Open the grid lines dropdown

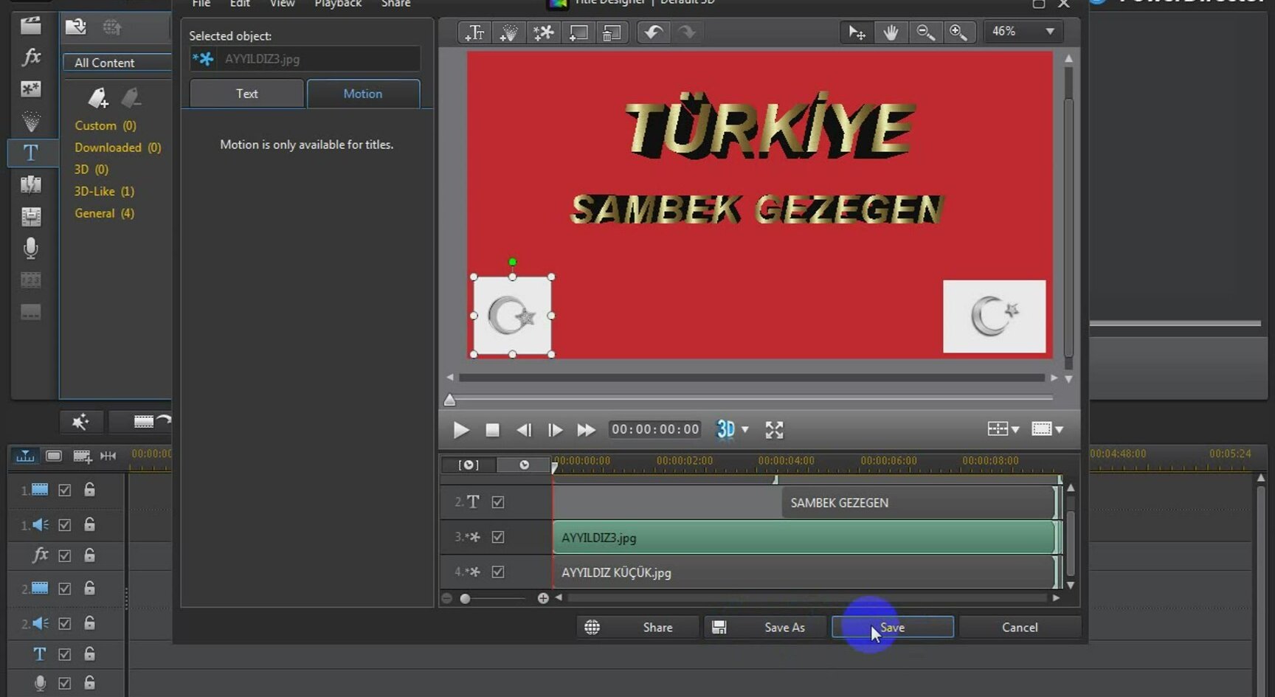(1003, 429)
